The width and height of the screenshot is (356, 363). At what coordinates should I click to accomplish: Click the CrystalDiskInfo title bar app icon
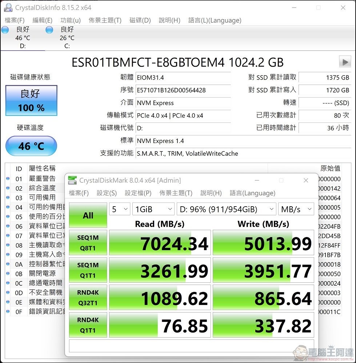tap(8, 7)
